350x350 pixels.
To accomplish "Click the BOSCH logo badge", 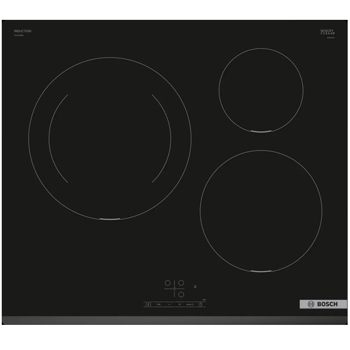I will click(323, 304).
